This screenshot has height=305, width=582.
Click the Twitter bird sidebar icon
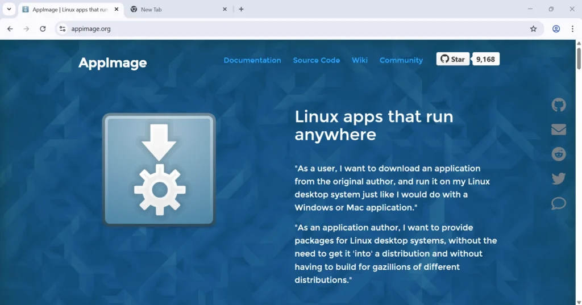coord(559,178)
